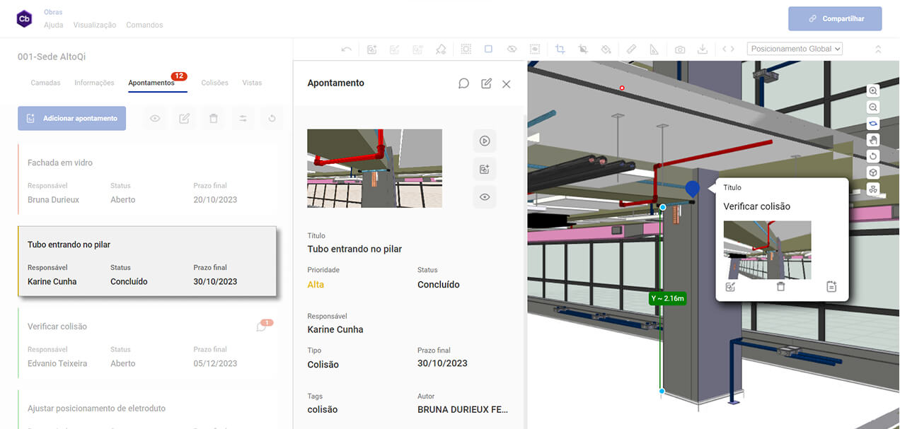Image resolution: width=900 pixels, height=429 pixels.
Task: Open comments in the Apontamento panel
Action: point(463,83)
